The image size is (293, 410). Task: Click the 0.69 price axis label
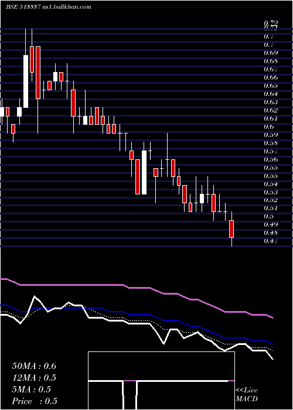pos(271,53)
